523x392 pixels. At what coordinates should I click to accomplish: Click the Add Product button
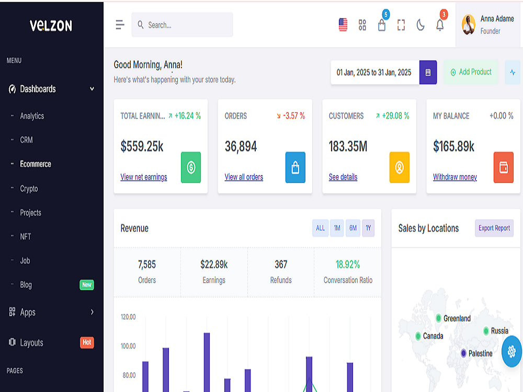point(471,72)
